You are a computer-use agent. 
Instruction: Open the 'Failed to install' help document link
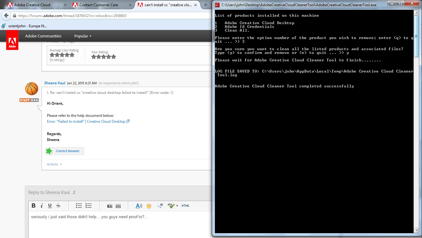click(88, 121)
